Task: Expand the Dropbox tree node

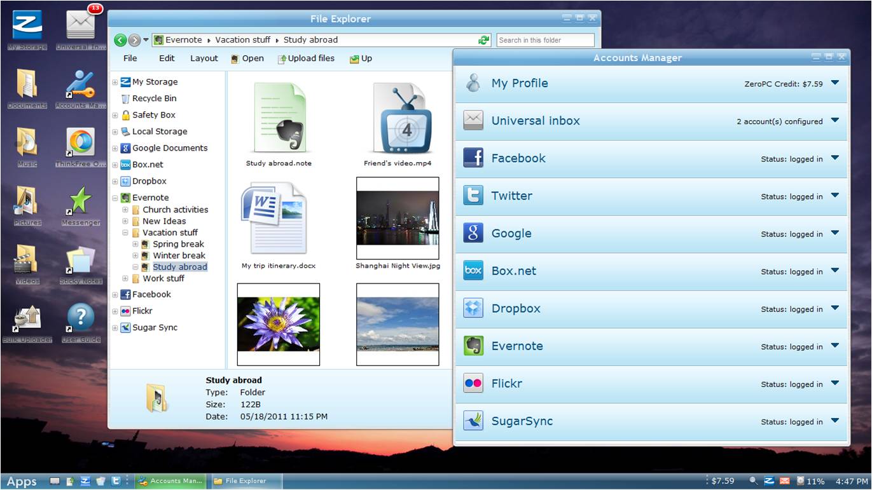Action: click(x=115, y=181)
